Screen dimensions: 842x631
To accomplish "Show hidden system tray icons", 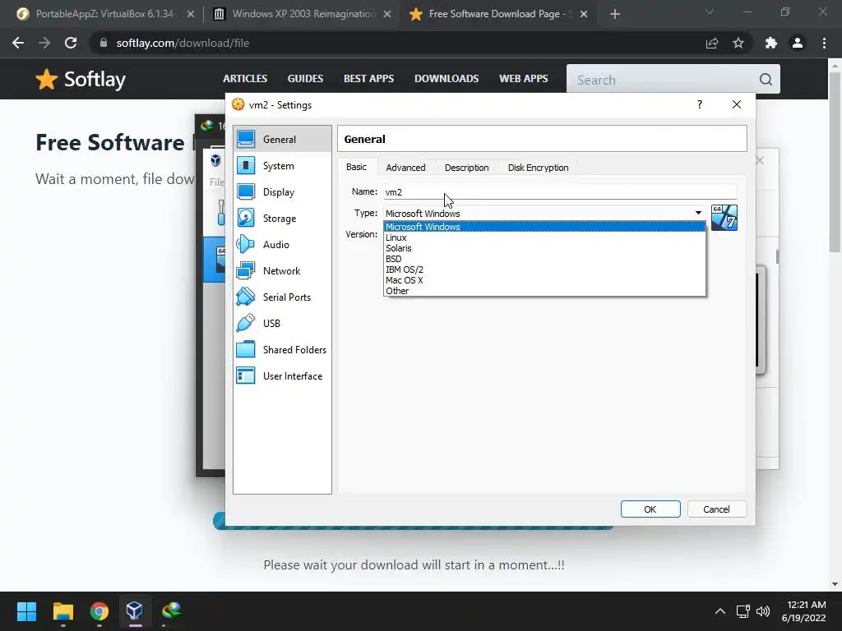I will tap(720, 611).
